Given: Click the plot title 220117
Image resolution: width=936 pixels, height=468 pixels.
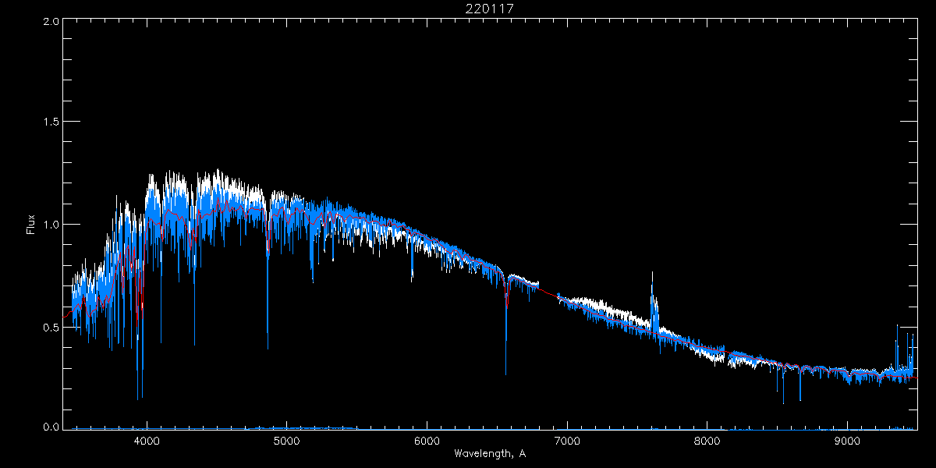Looking at the screenshot, I should [x=490, y=9].
